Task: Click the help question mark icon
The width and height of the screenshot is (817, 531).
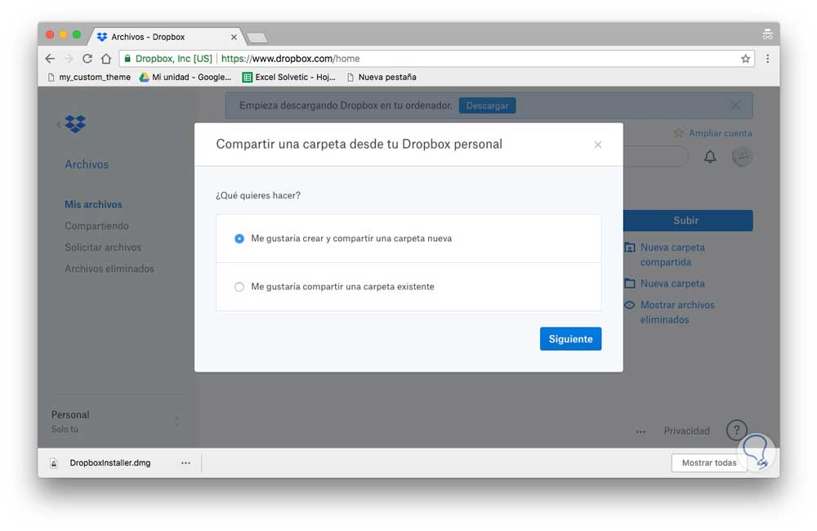Action: [736, 431]
